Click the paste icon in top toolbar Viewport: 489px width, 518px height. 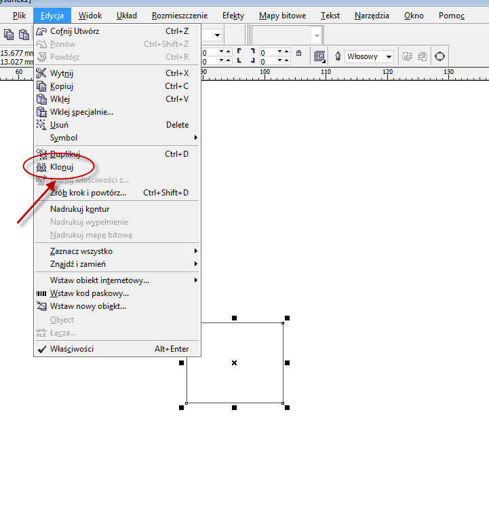[x=24, y=35]
